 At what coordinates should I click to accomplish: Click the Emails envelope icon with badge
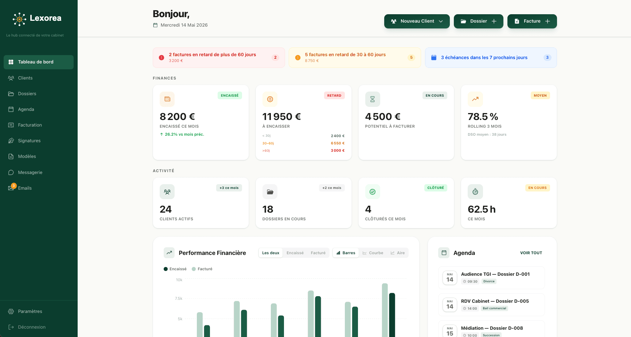coord(12,187)
